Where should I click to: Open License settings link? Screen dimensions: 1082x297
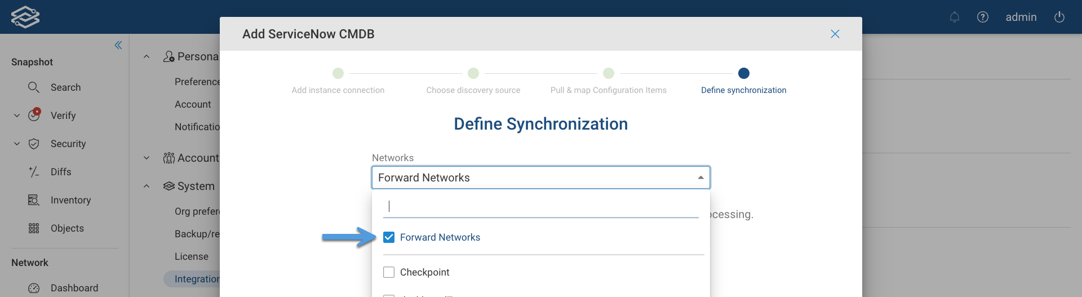tap(192, 256)
